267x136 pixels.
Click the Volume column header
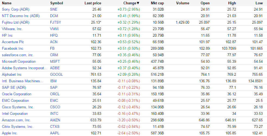pyautogui.click(x=182, y=3)
